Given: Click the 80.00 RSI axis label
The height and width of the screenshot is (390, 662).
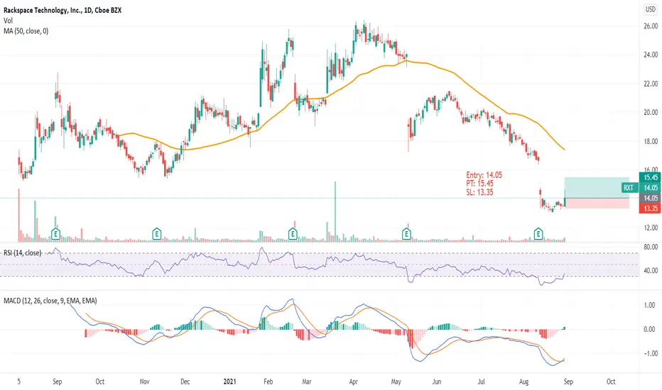Looking at the screenshot, I should pos(651,247).
